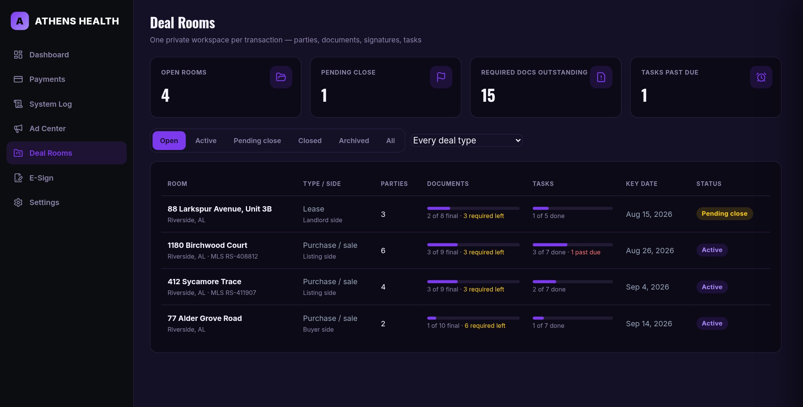Click the Dashboard grid icon
Viewport: 803px width, 407px height.
click(x=18, y=55)
